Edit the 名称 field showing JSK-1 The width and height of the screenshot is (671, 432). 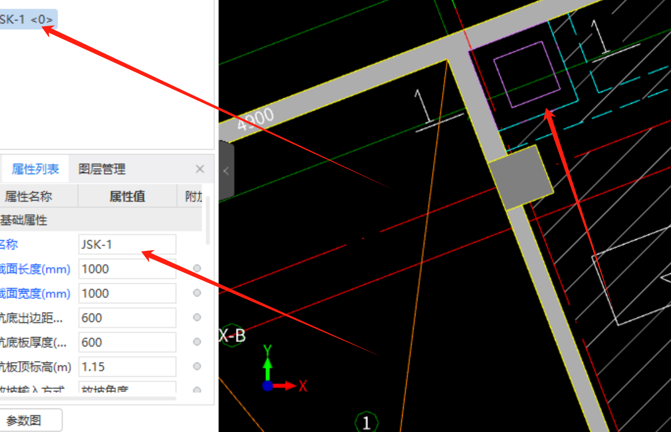click(x=127, y=244)
